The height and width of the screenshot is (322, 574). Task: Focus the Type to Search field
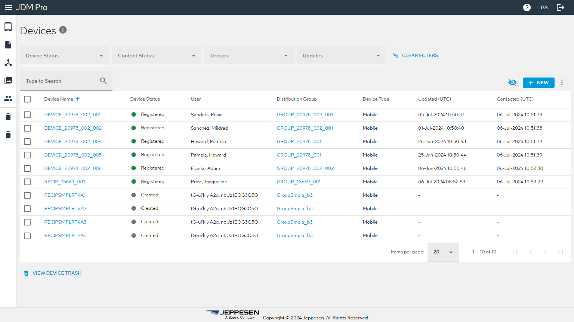(66, 81)
